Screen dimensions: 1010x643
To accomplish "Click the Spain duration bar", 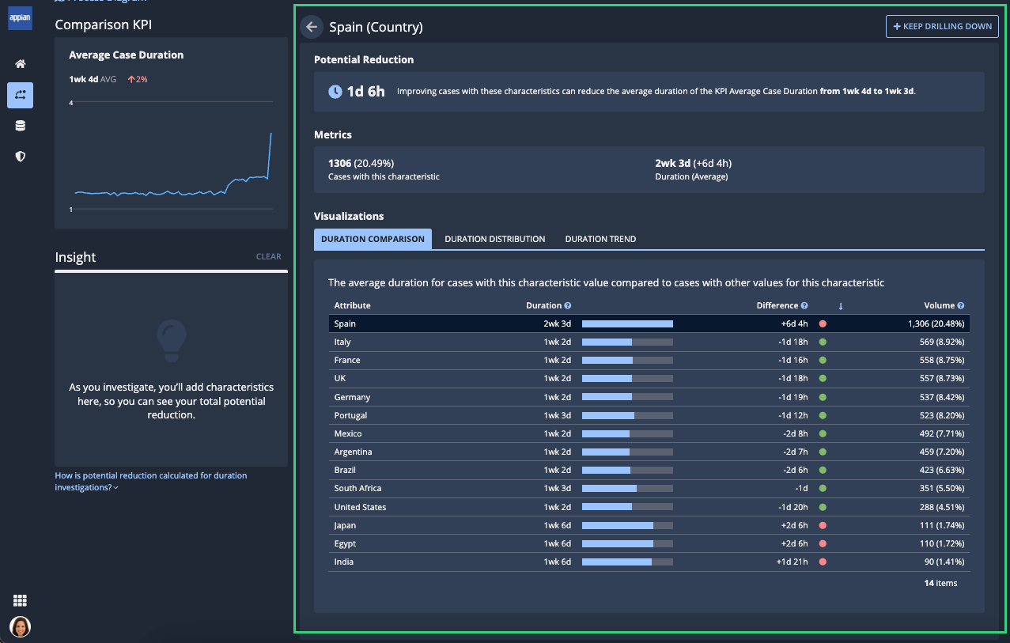I will pos(627,323).
